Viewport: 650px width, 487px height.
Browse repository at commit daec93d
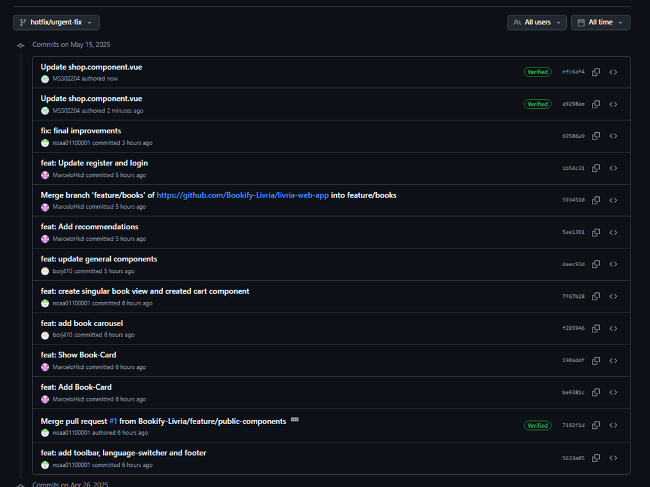pos(613,264)
